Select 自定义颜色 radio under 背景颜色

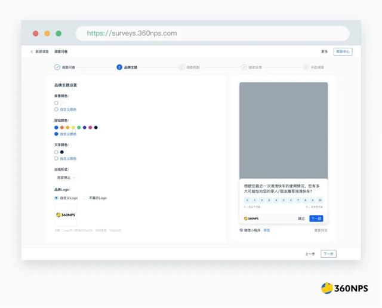pos(56,109)
